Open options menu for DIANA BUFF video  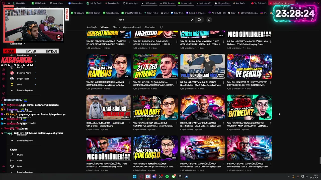click(177, 123)
